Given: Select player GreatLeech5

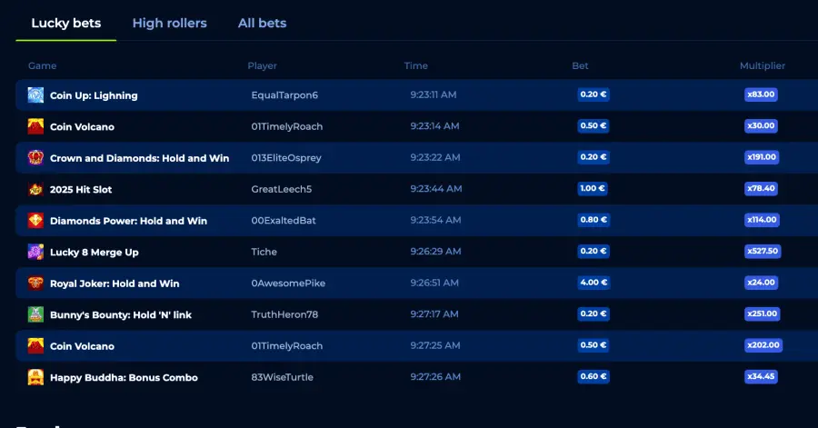Looking at the screenshot, I should click(x=281, y=189).
